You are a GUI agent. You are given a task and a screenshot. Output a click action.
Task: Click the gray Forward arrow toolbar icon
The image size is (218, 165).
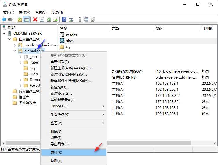tap(11, 19)
